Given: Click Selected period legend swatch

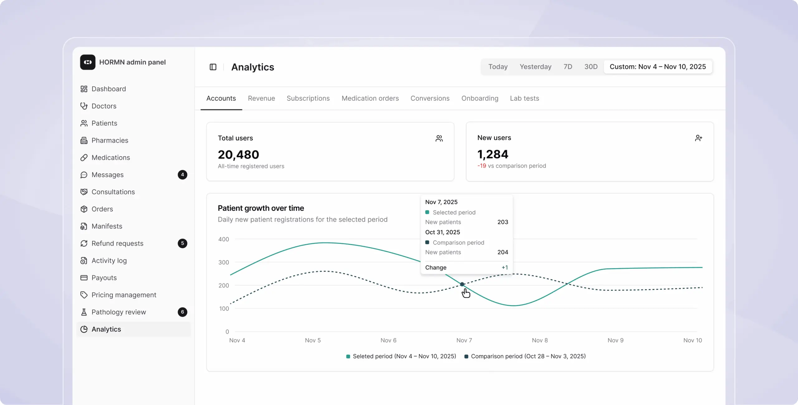Looking at the screenshot, I should (x=348, y=356).
